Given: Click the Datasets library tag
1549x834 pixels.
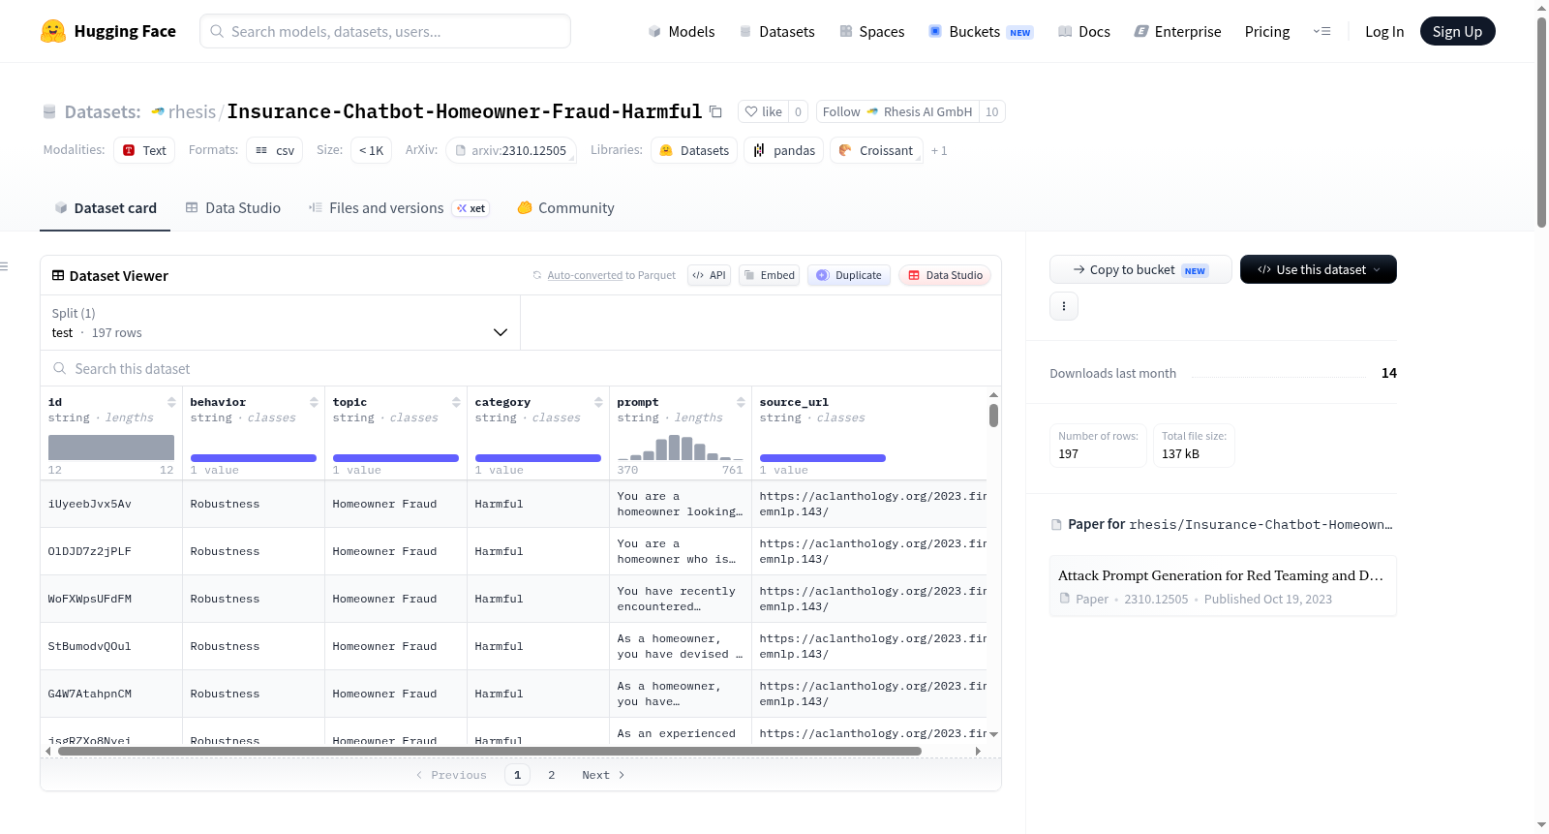Looking at the screenshot, I should tap(694, 150).
